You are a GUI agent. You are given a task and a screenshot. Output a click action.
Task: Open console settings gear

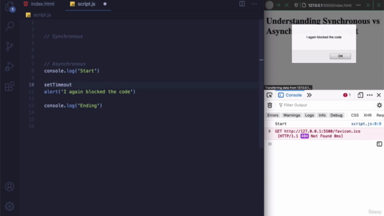[x=379, y=106]
